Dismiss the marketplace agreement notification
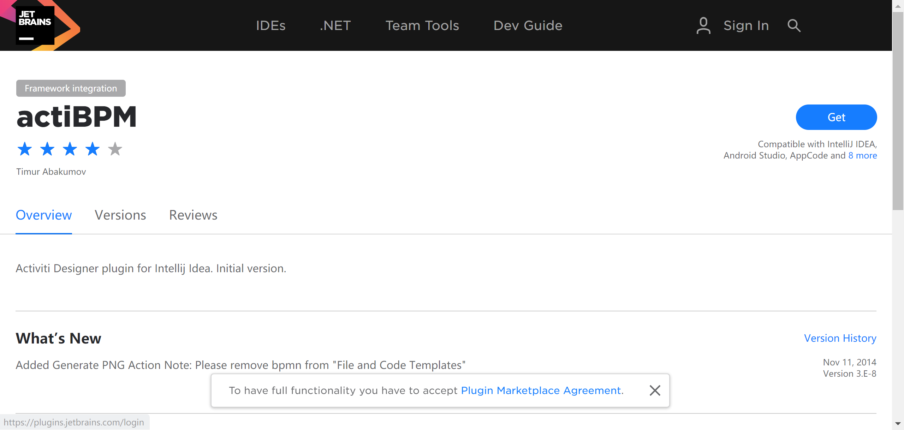The width and height of the screenshot is (904, 430). click(x=655, y=390)
